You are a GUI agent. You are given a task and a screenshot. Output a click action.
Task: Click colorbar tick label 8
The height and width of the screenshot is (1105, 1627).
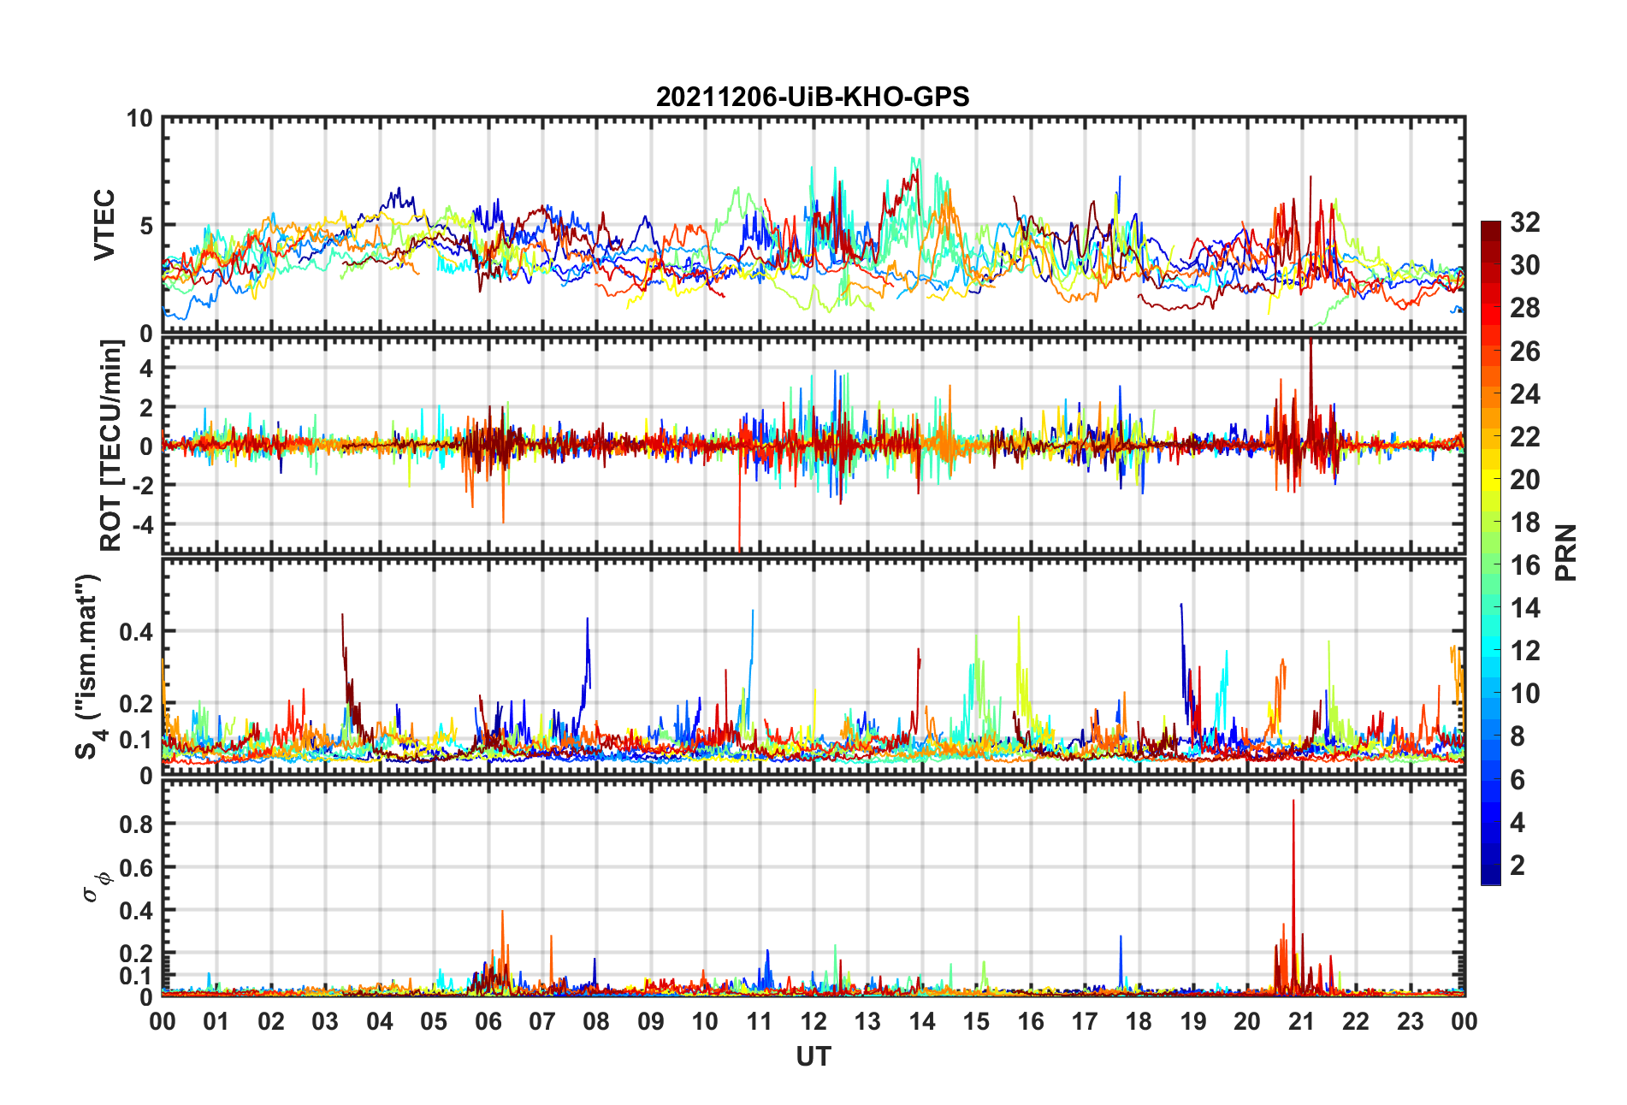tap(1518, 736)
